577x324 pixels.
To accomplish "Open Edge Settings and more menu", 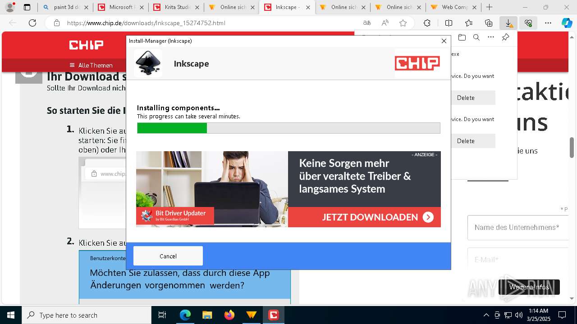I will point(548,23).
